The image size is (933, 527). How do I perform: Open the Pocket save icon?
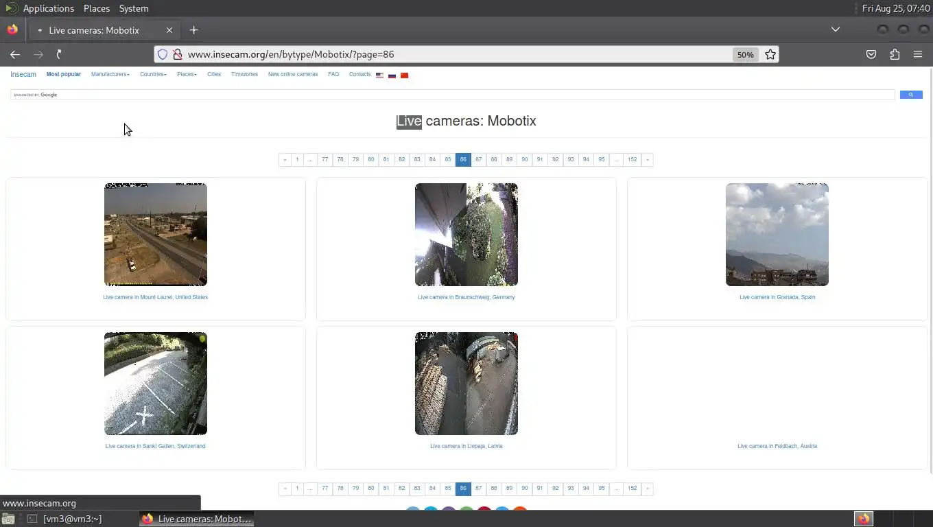(x=871, y=54)
